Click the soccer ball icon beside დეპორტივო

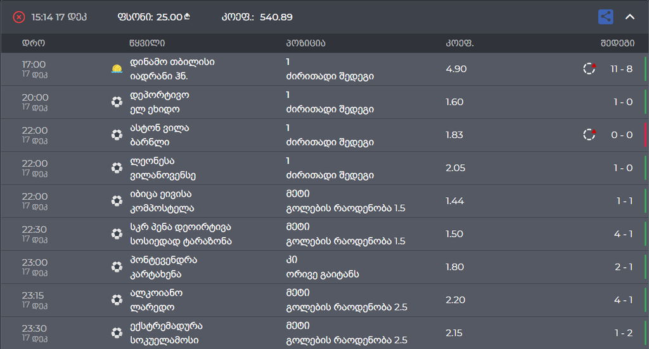(117, 102)
